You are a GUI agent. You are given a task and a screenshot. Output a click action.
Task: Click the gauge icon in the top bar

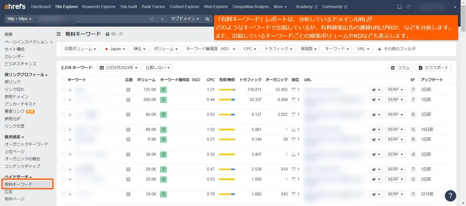click(409, 6)
